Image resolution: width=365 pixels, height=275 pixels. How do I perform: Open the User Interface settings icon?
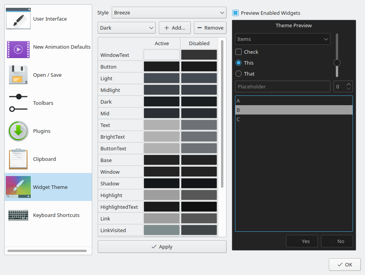(x=18, y=19)
